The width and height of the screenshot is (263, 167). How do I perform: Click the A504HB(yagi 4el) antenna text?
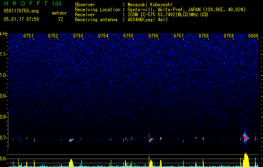click(148, 20)
